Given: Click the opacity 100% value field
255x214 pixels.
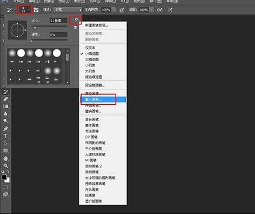Looking at the screenshot, I should point(106,10).
